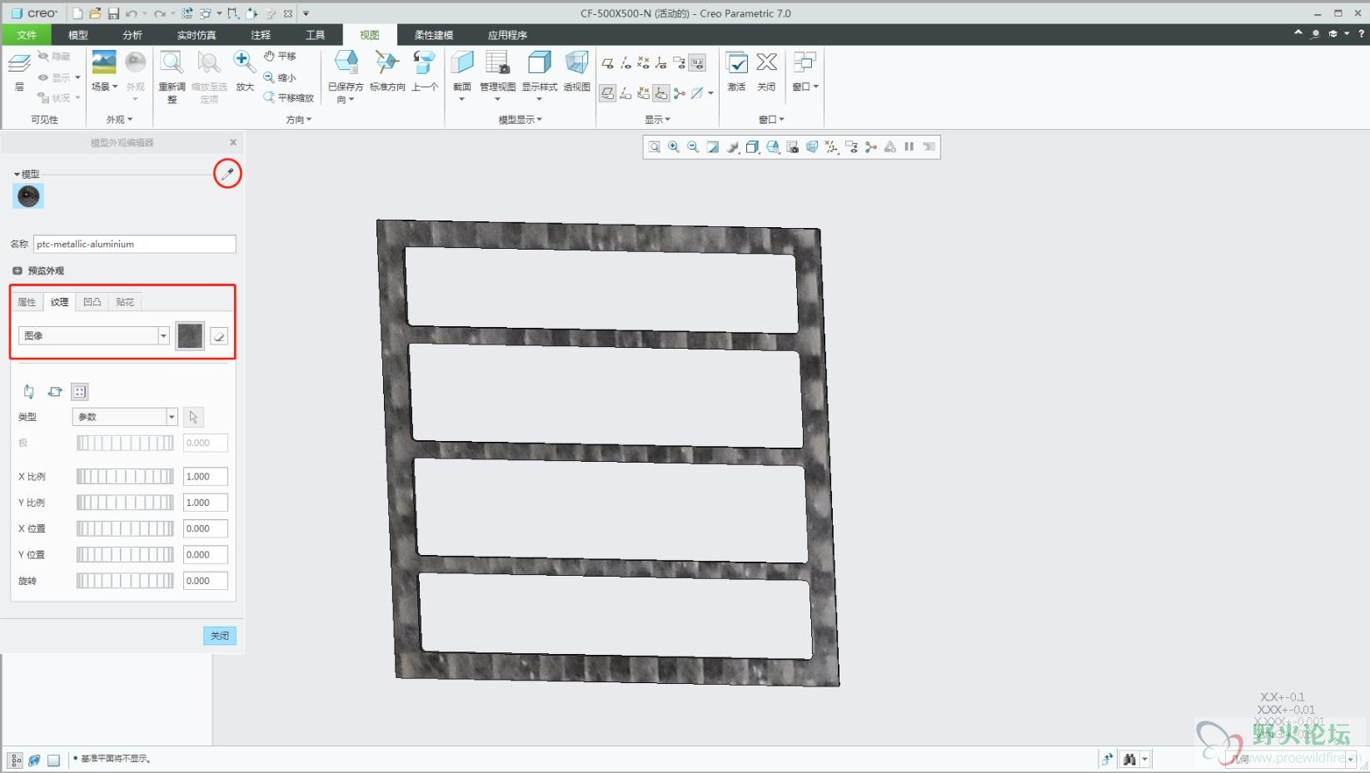The image size is (1370, 773).
Task: Click the Zoom In (放大) icon in ribbon
Action: point(244,62)
